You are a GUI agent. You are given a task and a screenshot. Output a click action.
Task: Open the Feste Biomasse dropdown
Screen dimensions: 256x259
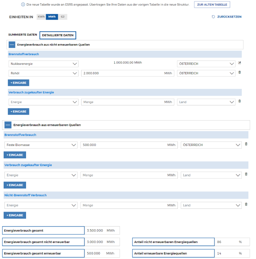(x=41, y=145)
